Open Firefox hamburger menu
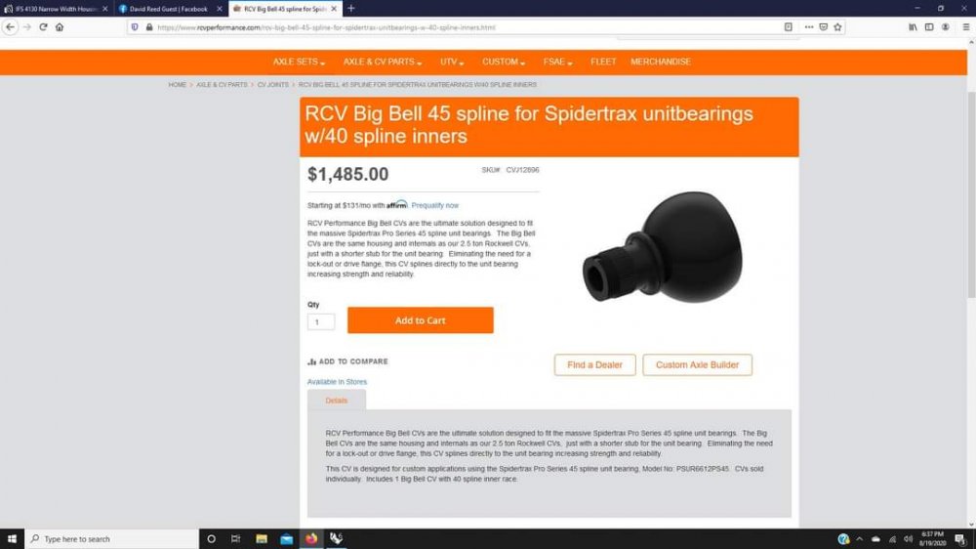 [x=965, y=26]
